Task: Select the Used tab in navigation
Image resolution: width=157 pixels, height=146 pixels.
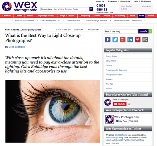Action: pos(141,16)
